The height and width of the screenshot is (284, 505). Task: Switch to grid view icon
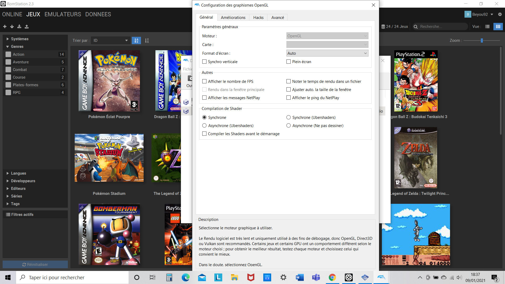click(x=498, y=27)
